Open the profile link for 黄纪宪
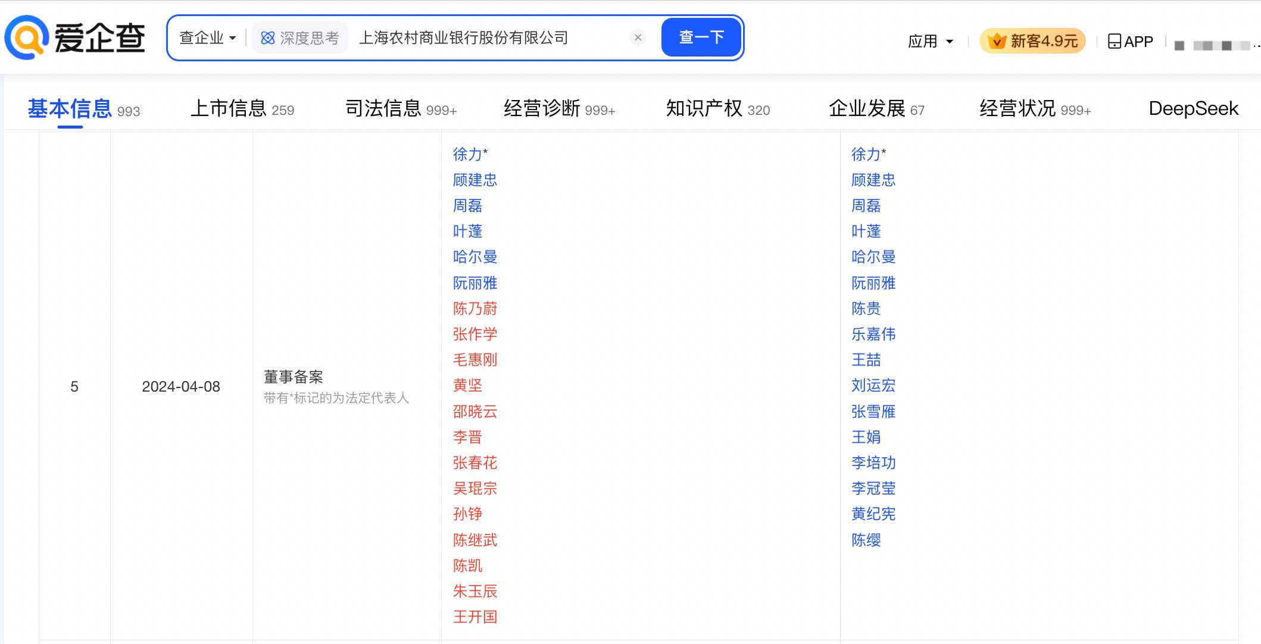 [x=873, y=514]
